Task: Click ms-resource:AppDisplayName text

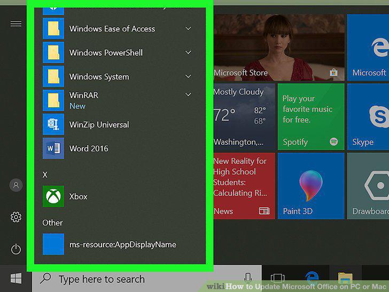Action: (123, 244)
